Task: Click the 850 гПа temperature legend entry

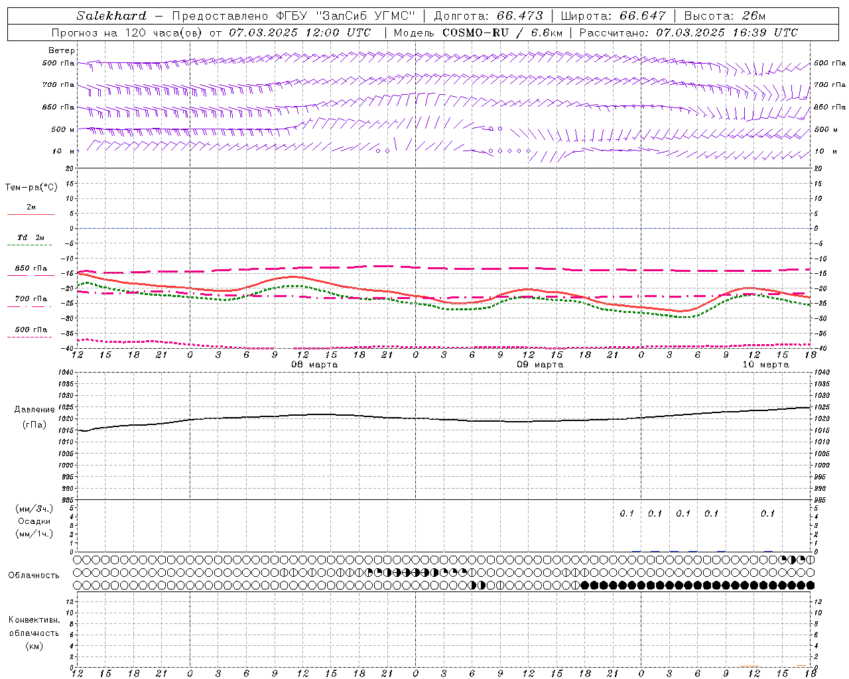Action: click(31, 269)
